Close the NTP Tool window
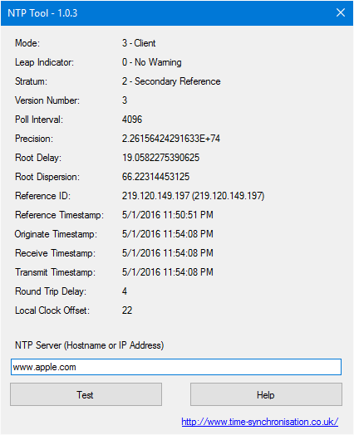 (x=341, y=12)
